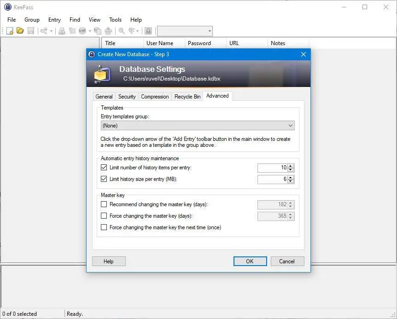Open the Tools menu
Image resolution: width=397 pixels, height=319 pixels.
115,20
